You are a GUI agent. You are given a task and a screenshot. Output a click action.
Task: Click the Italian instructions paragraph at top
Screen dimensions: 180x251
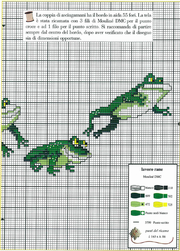[90, 26]
